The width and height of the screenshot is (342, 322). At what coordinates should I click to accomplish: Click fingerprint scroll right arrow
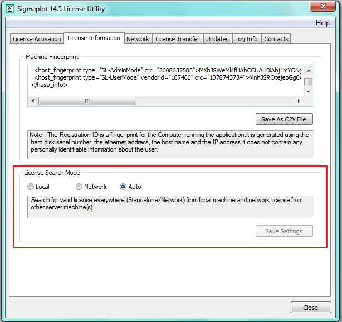pos(299,101)
